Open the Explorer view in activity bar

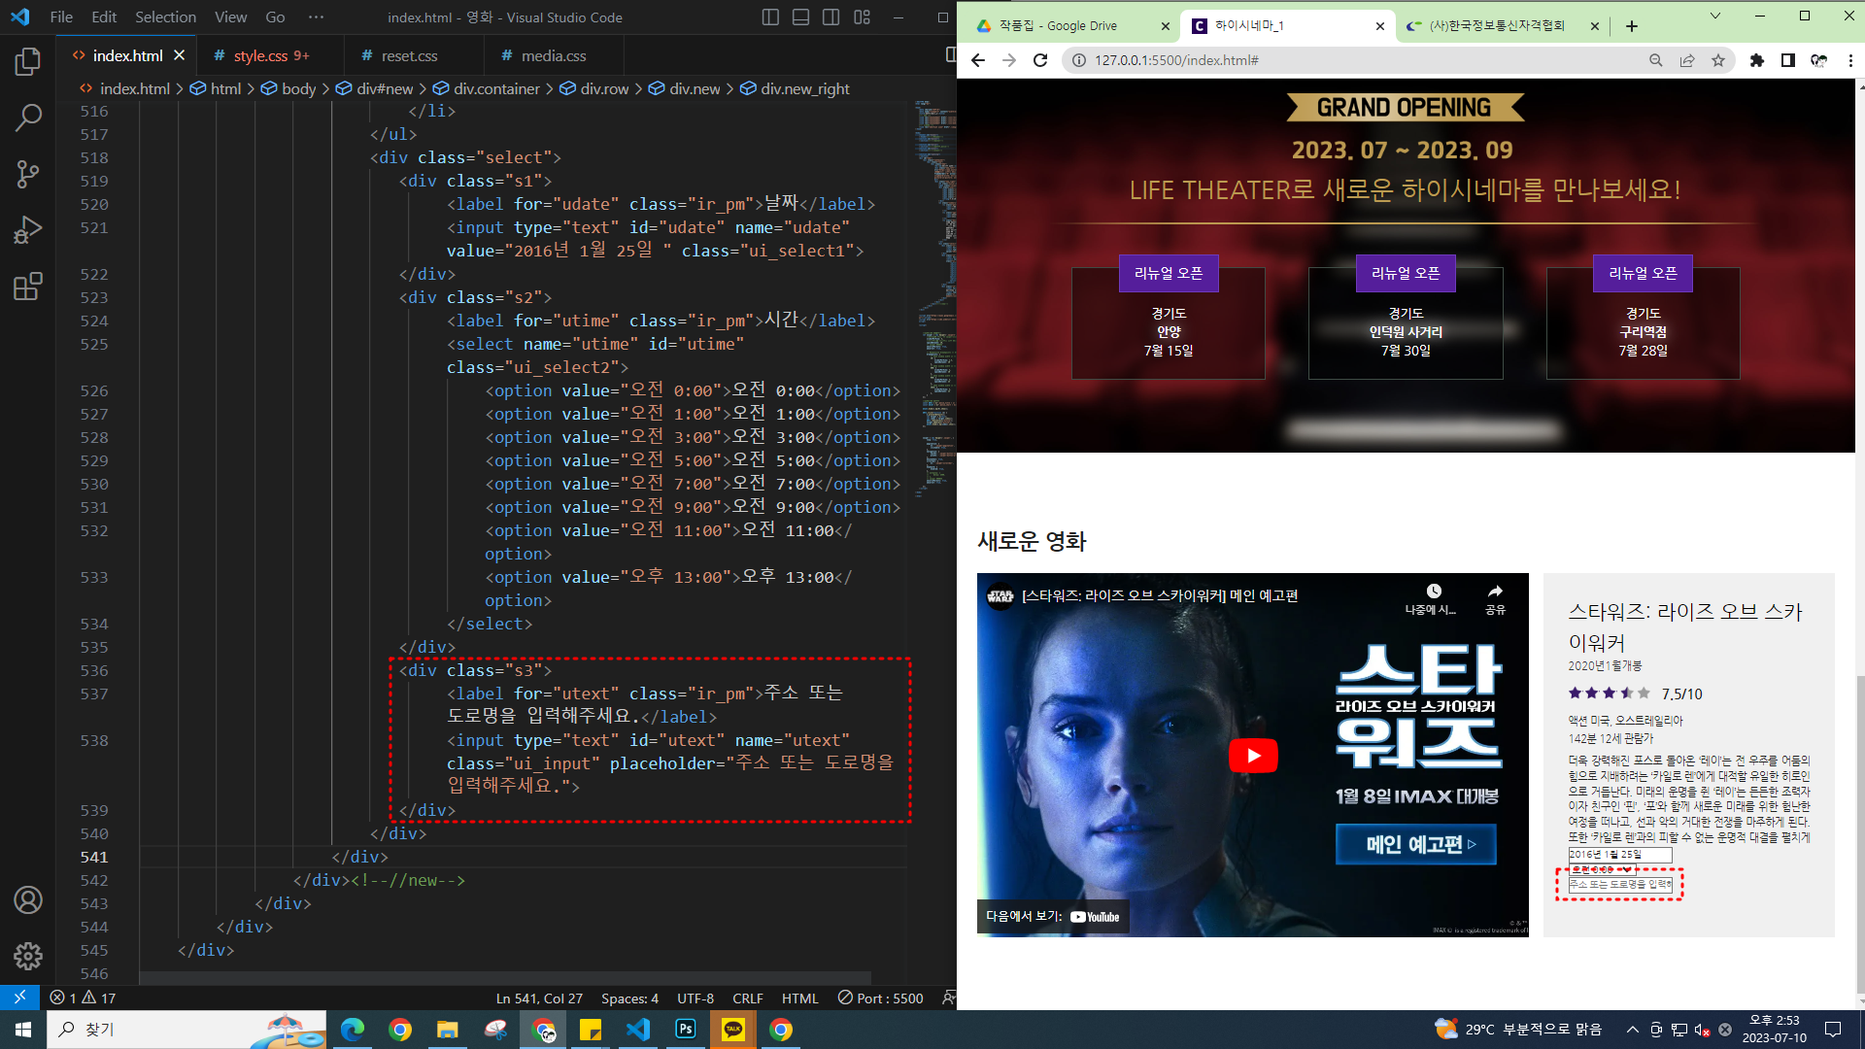pyautogui.click(x=28, y=62)
